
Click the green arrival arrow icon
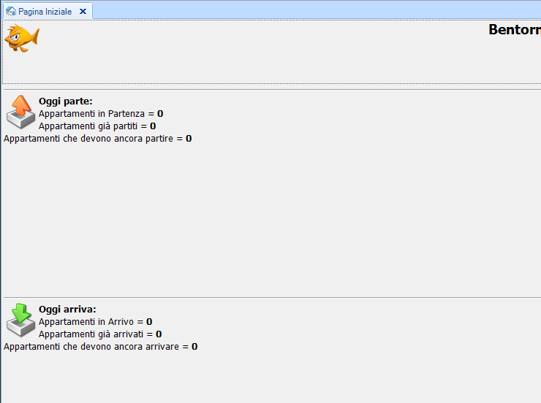[x=21, y=319]
